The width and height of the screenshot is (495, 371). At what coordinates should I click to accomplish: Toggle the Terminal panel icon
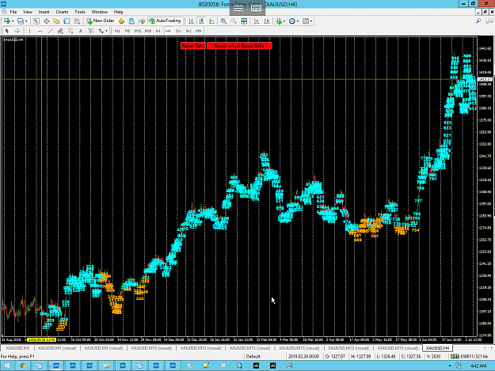(x=67, y=21)
